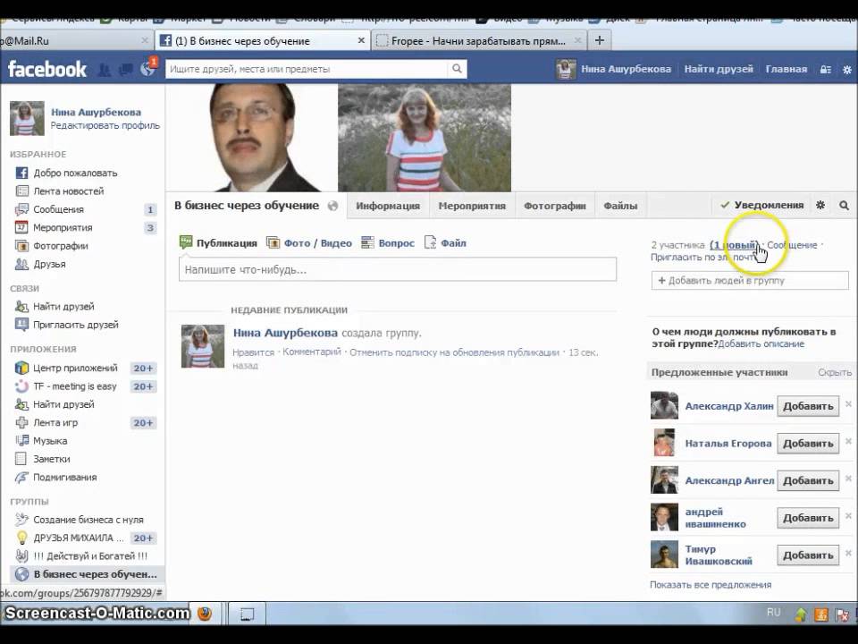Viewport: 858px width, 644px height.
Task: Click the Добавить людей в группу field
Action: [749, 280]
